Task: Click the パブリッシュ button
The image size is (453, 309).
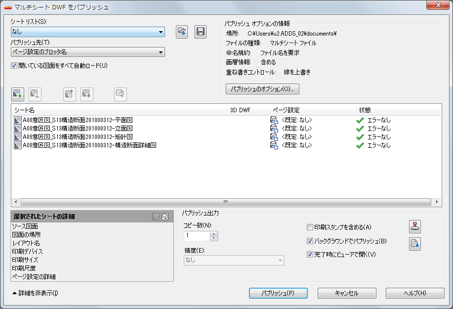Action: pos(278,293)
